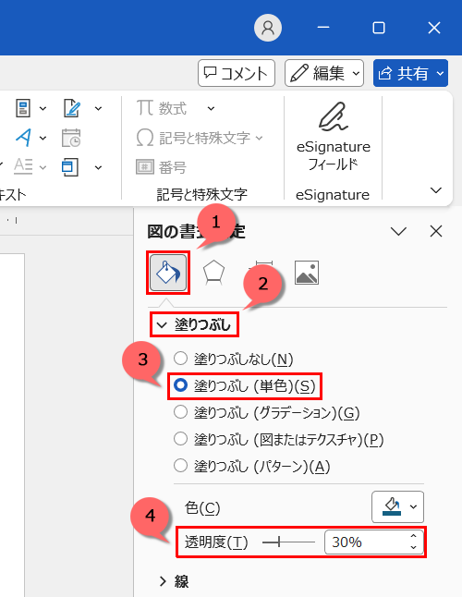Click the object insert icon

(x=70, y=167)
